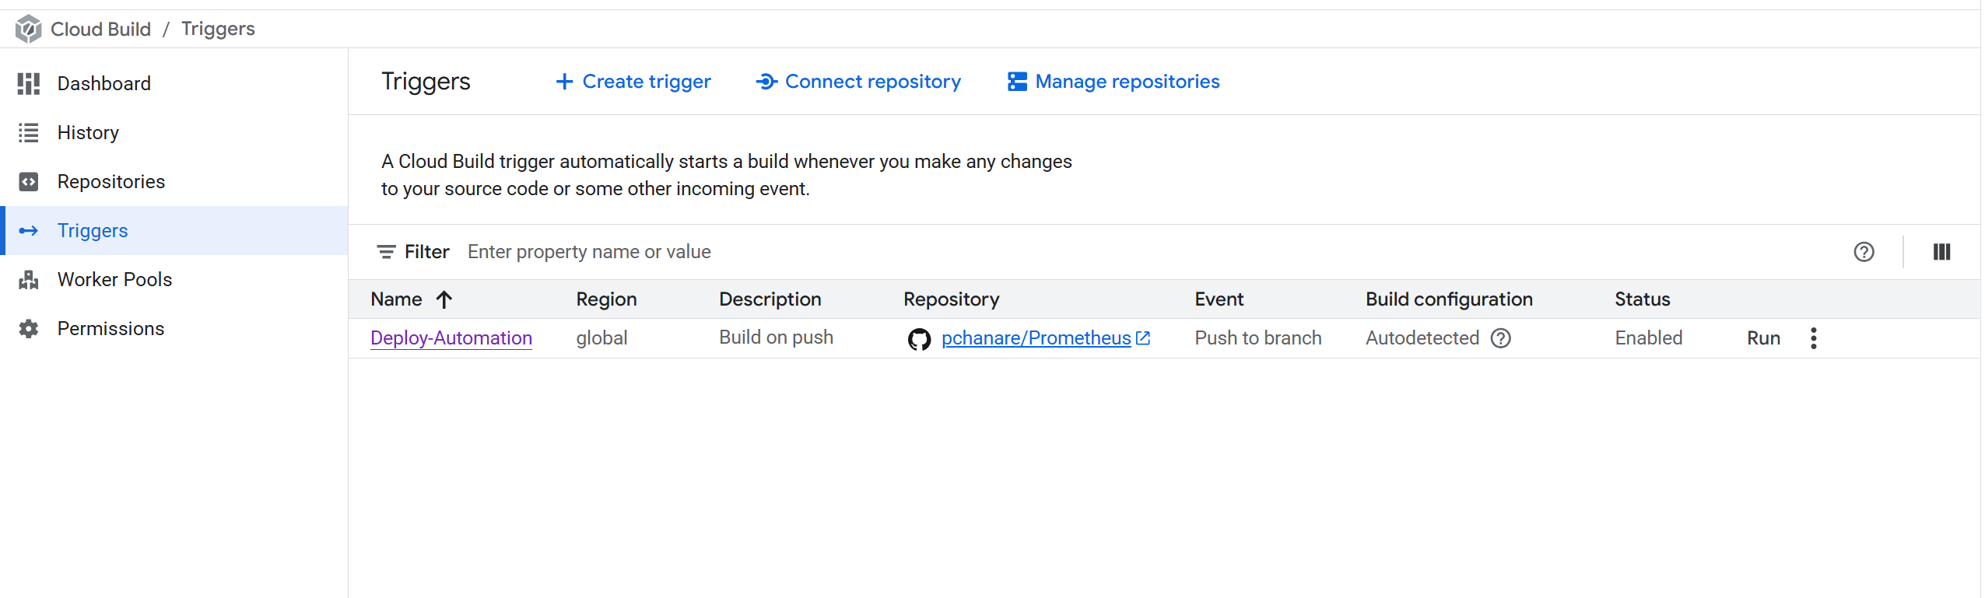Click the GitHub icon beside pchanare/Prometheus
Screen dimensions: 1985x598
[919, 339]
